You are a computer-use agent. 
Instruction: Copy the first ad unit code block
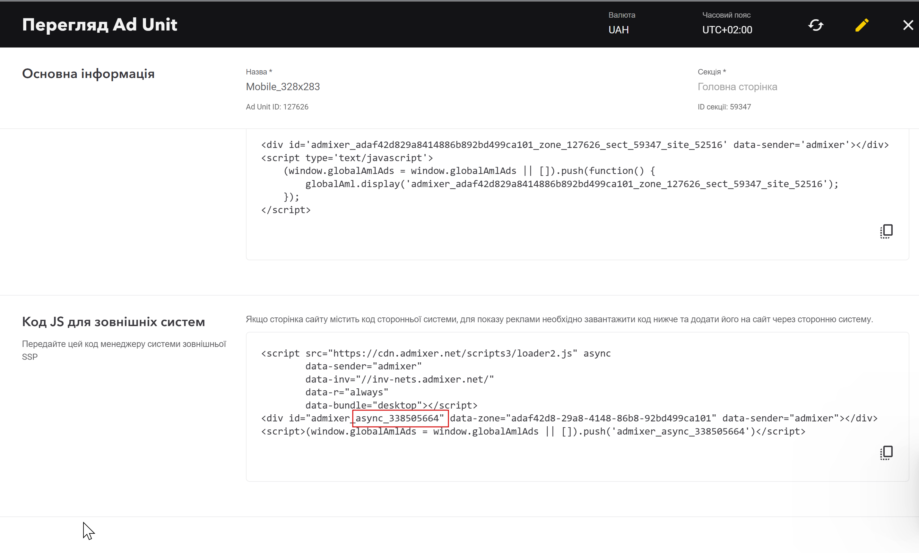[886, 231]
